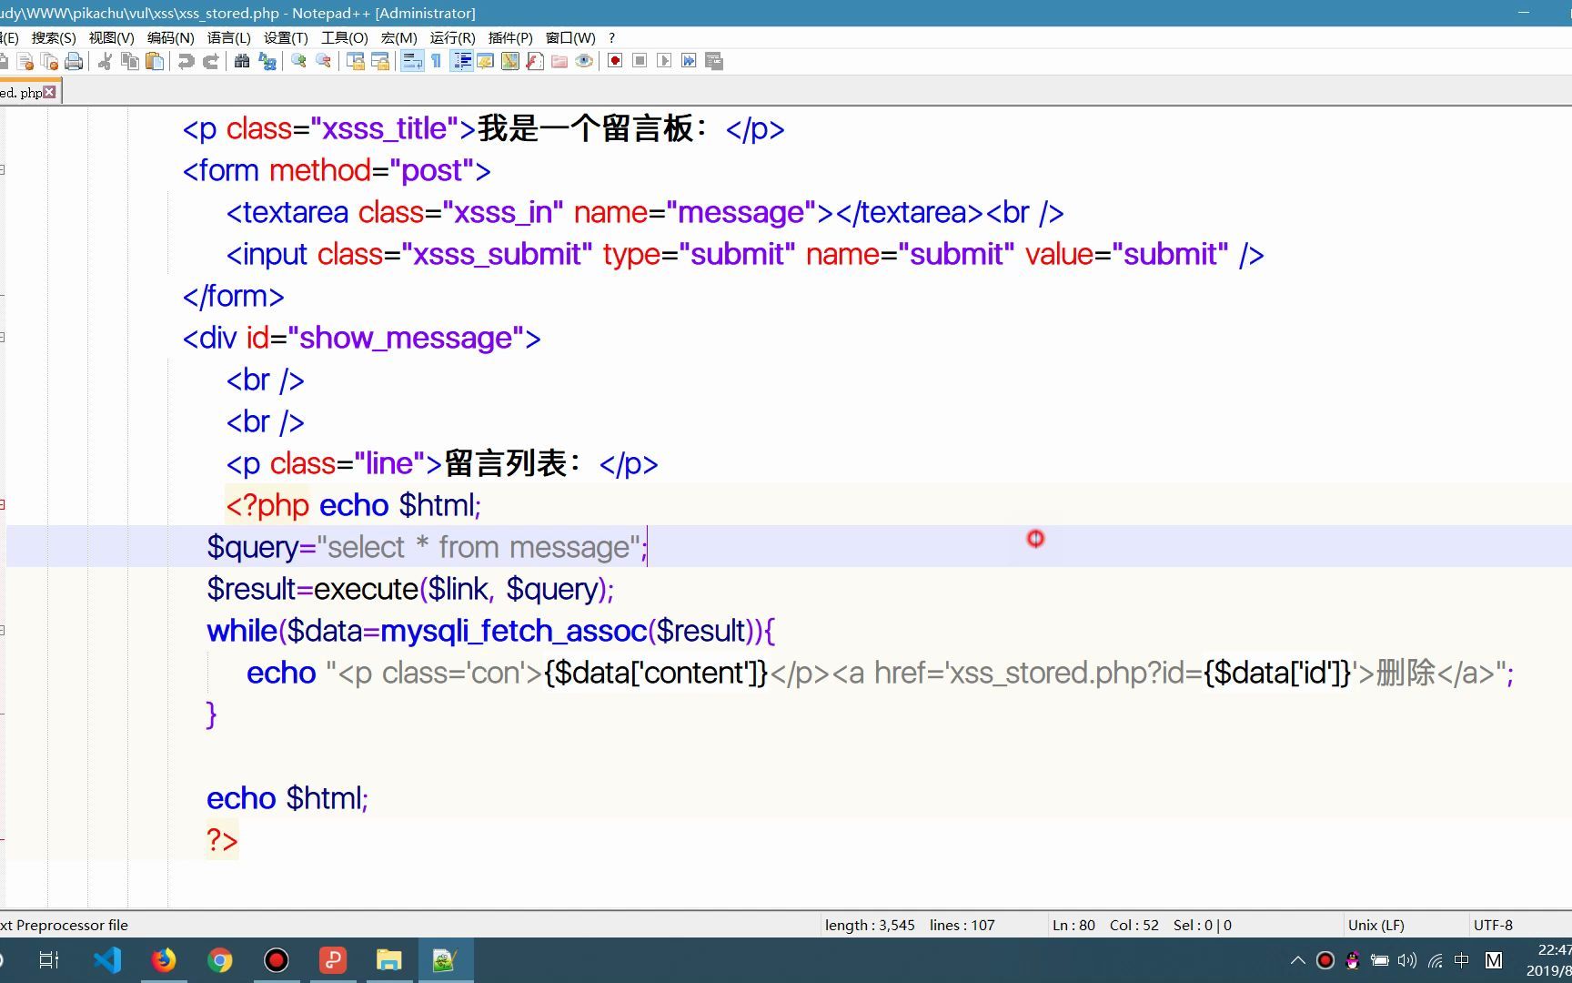Click the Zoom Out magnifier icon
The height and width of the screenshot is (983, 1572).
point(323,61)
